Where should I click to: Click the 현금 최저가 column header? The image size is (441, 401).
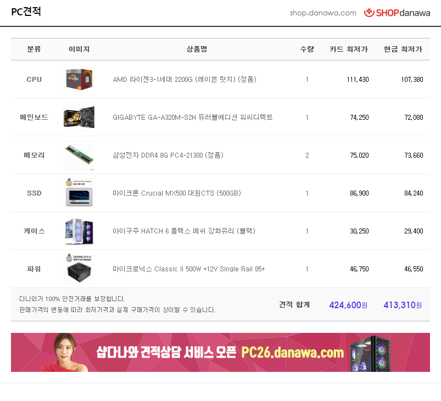[x=403, y=49]
